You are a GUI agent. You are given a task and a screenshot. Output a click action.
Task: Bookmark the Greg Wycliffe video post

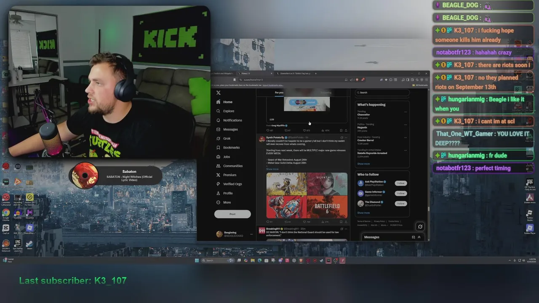coord(341,130)
